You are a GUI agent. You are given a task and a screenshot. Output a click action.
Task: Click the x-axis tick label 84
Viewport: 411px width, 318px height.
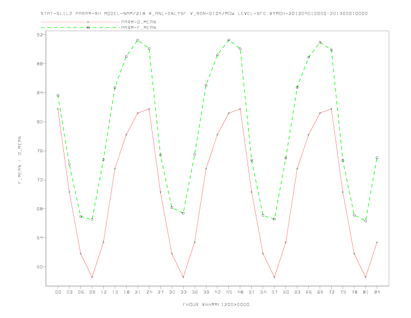coord(377,292)
